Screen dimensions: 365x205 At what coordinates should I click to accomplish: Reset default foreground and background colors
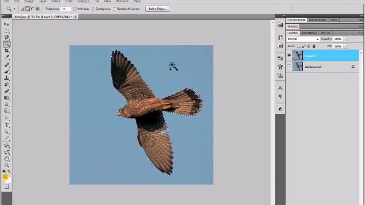[x=4, y=171]
